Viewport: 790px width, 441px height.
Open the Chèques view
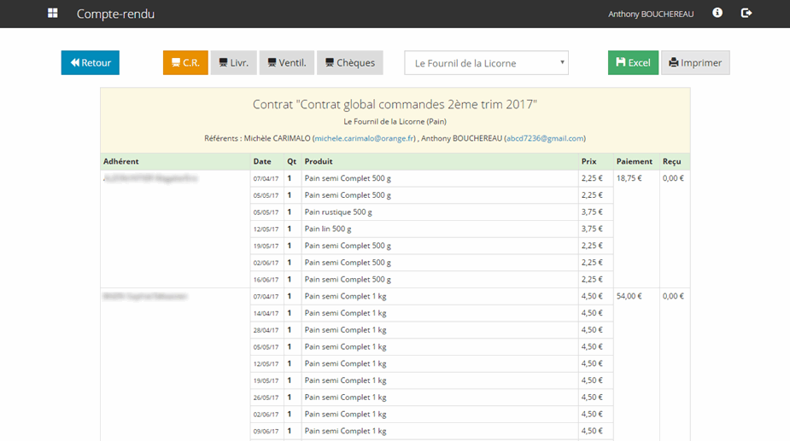[x=349, y=63]
